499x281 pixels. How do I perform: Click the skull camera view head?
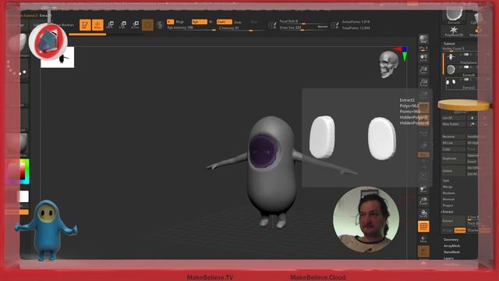388,65
